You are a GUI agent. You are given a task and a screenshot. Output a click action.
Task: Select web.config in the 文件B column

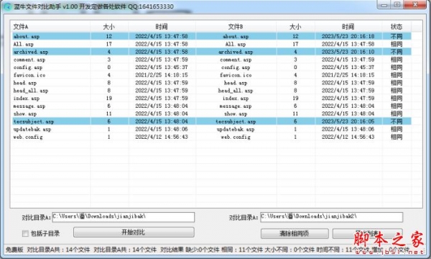coord(236,137)
